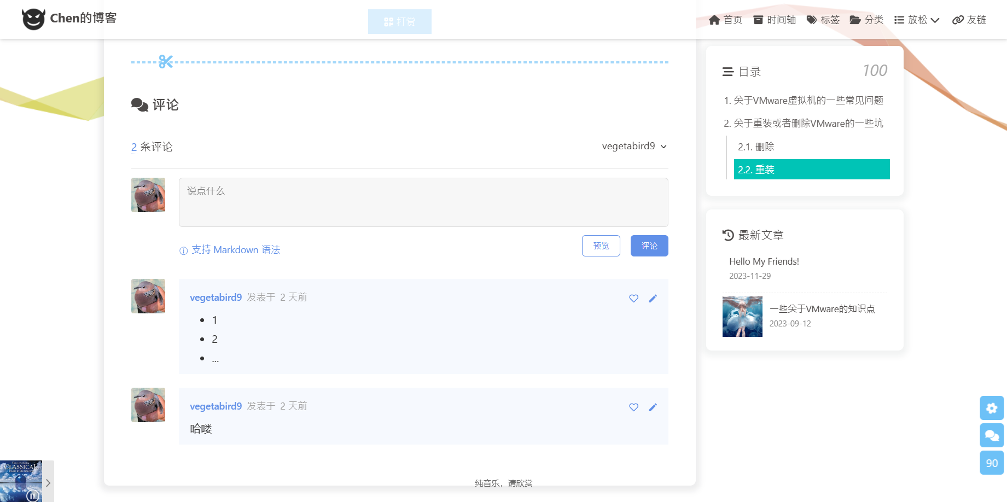Viewport: 1007px width, 502px height.
Task: Click the 目录 list icon in the sidebar
Action: 727,72
